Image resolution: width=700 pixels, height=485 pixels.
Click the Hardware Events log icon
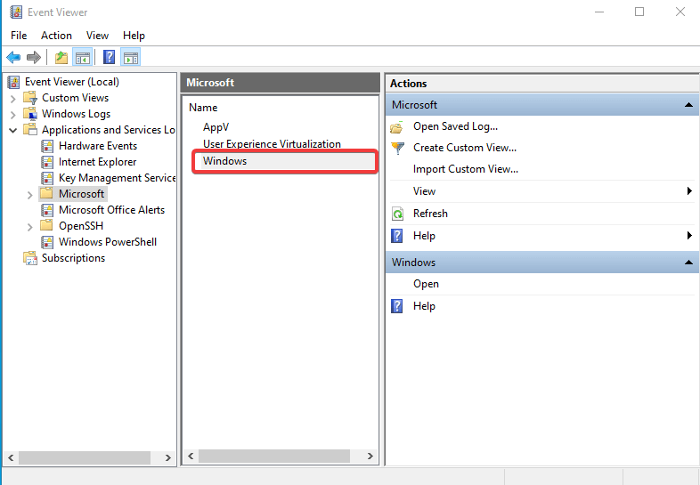47,146
